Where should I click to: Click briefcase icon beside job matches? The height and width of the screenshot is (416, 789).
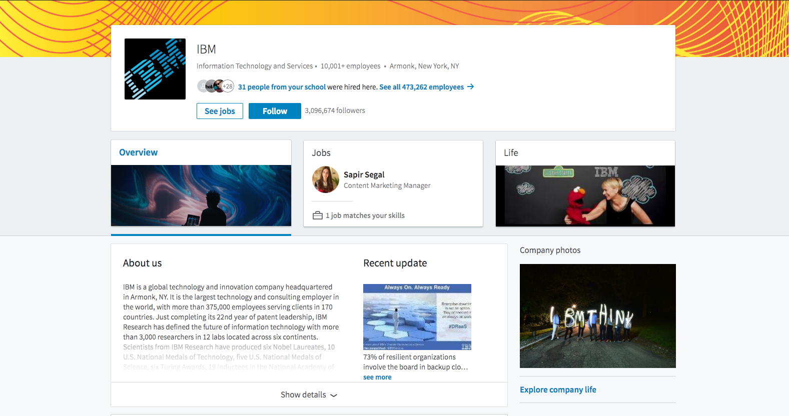[318, 215]
